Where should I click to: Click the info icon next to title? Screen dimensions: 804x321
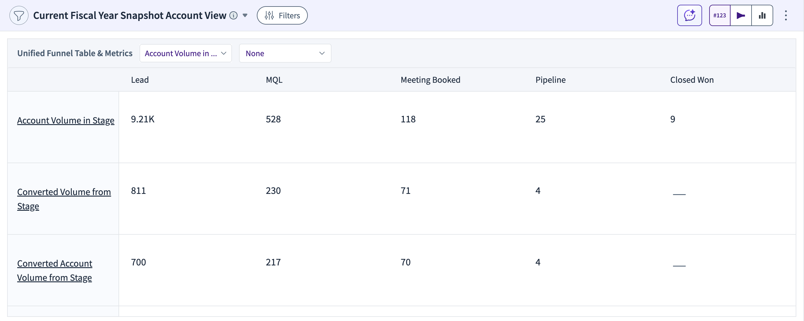(x=233, y=15)
